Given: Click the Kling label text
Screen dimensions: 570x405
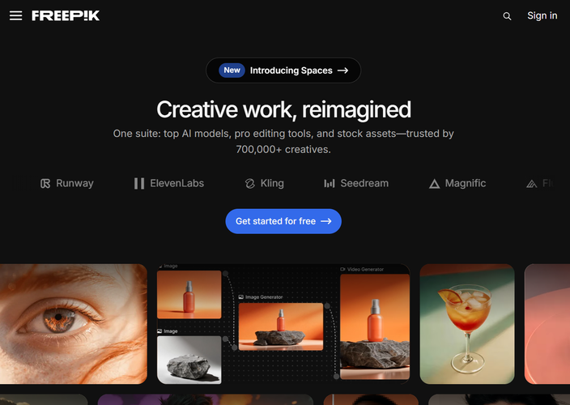Looking at the screenshot, I should [x=272, y=183].
